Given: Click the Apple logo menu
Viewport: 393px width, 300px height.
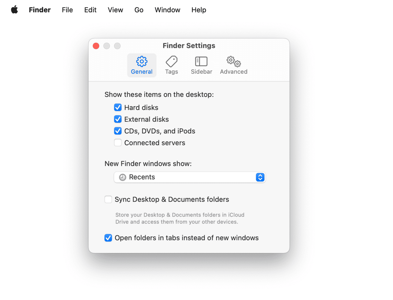Looking at the screenshot, I should point(15,10).
